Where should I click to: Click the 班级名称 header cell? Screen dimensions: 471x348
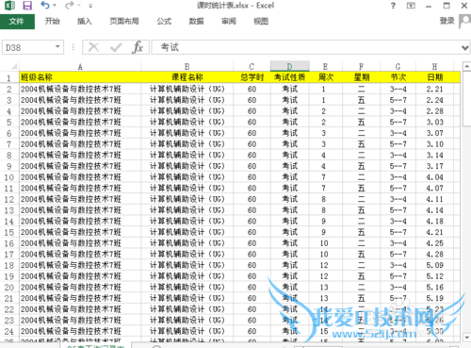click(80, 77)
